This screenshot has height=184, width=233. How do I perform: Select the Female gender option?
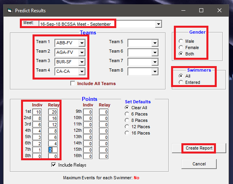[x=181, y=47]
